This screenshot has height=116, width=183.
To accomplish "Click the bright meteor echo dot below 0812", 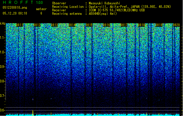I will (x=33, y=99).
